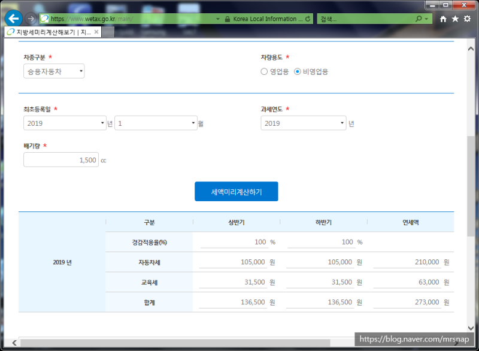Close the browser window
Screen dimensions: 479x351
click(463, 5)
